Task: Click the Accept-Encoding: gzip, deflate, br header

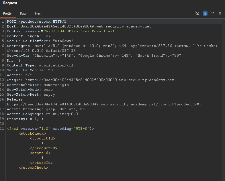Action: pos(46,109)
